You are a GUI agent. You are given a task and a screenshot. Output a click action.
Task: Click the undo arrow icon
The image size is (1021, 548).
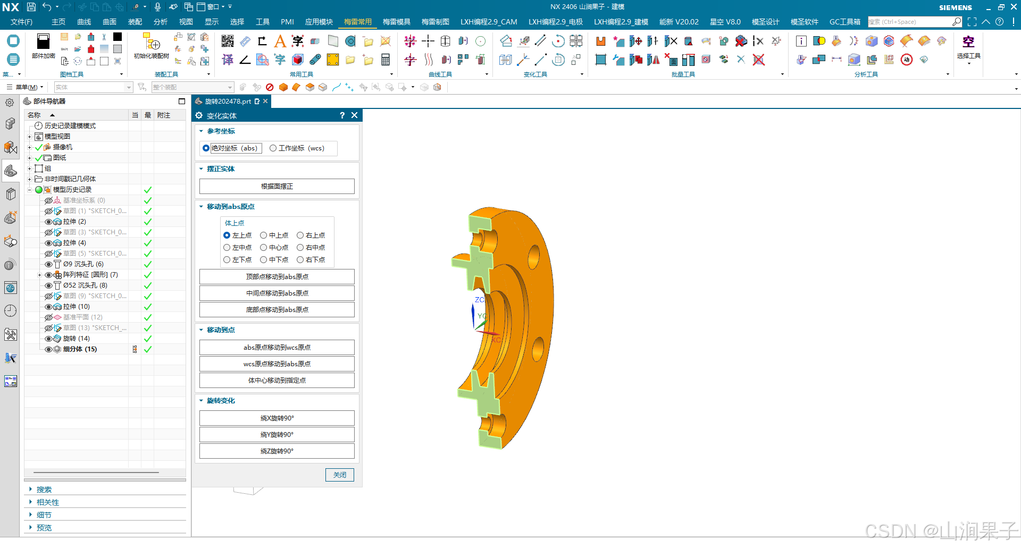coord(47,7)
